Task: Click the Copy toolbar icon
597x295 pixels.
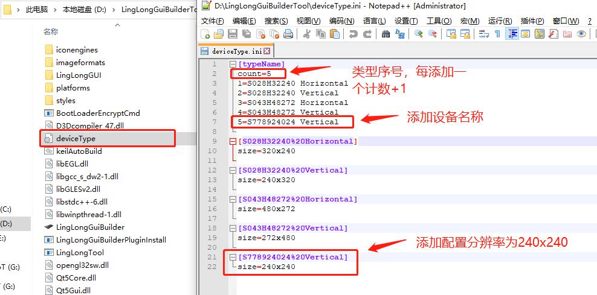Action: [x=321, y=34]
